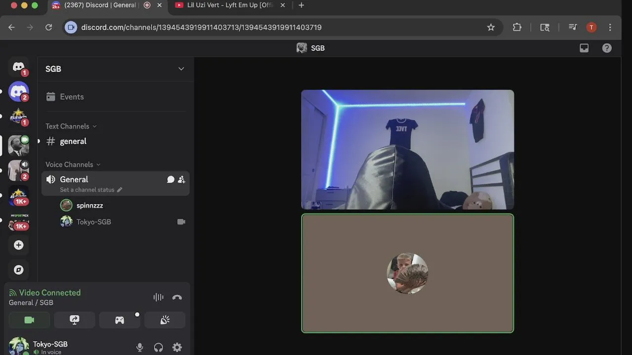Click Video Connected status text

(x=50, y=293)
